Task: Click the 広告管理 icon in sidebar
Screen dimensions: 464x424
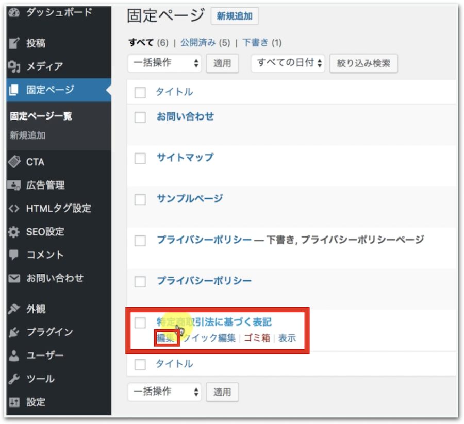Action: (x=14, y=185)
